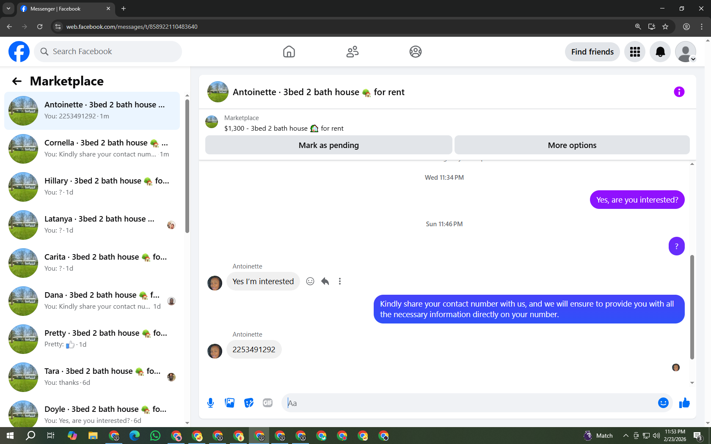Viewport: 711px width, 444px height.
Task: Open WhatsApp from taskbar
Action: point(155,436)
